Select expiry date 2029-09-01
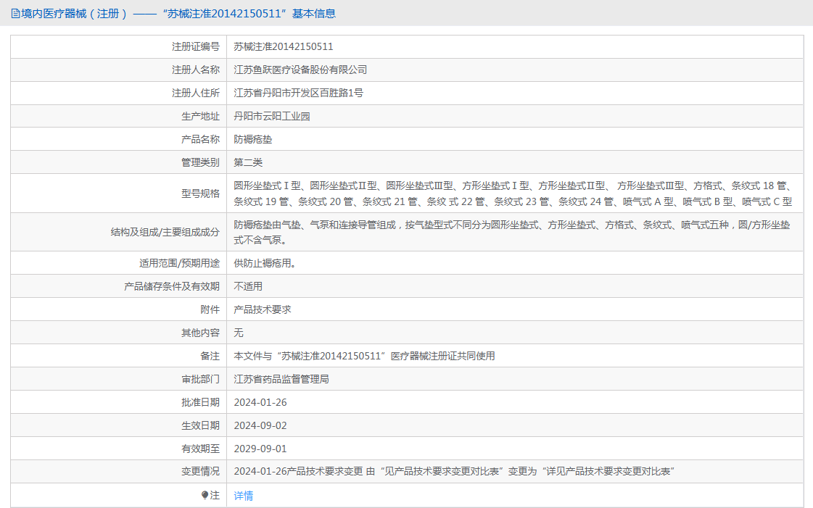 [x=260, y=449]
